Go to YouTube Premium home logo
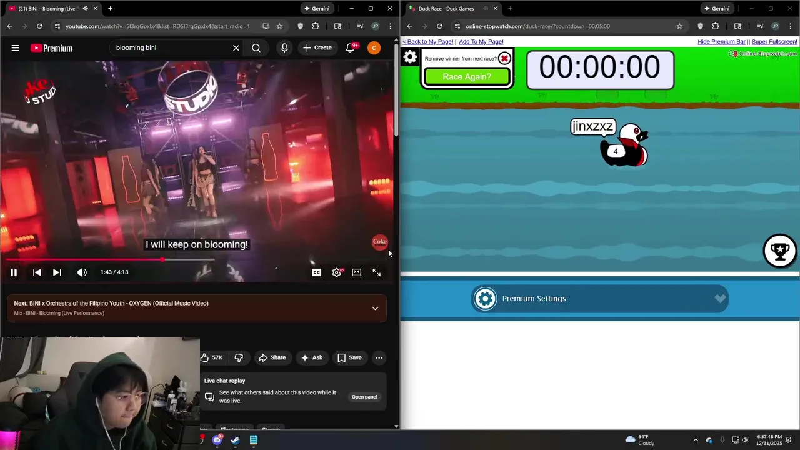800x450 pixels. (x=51, y=48)
